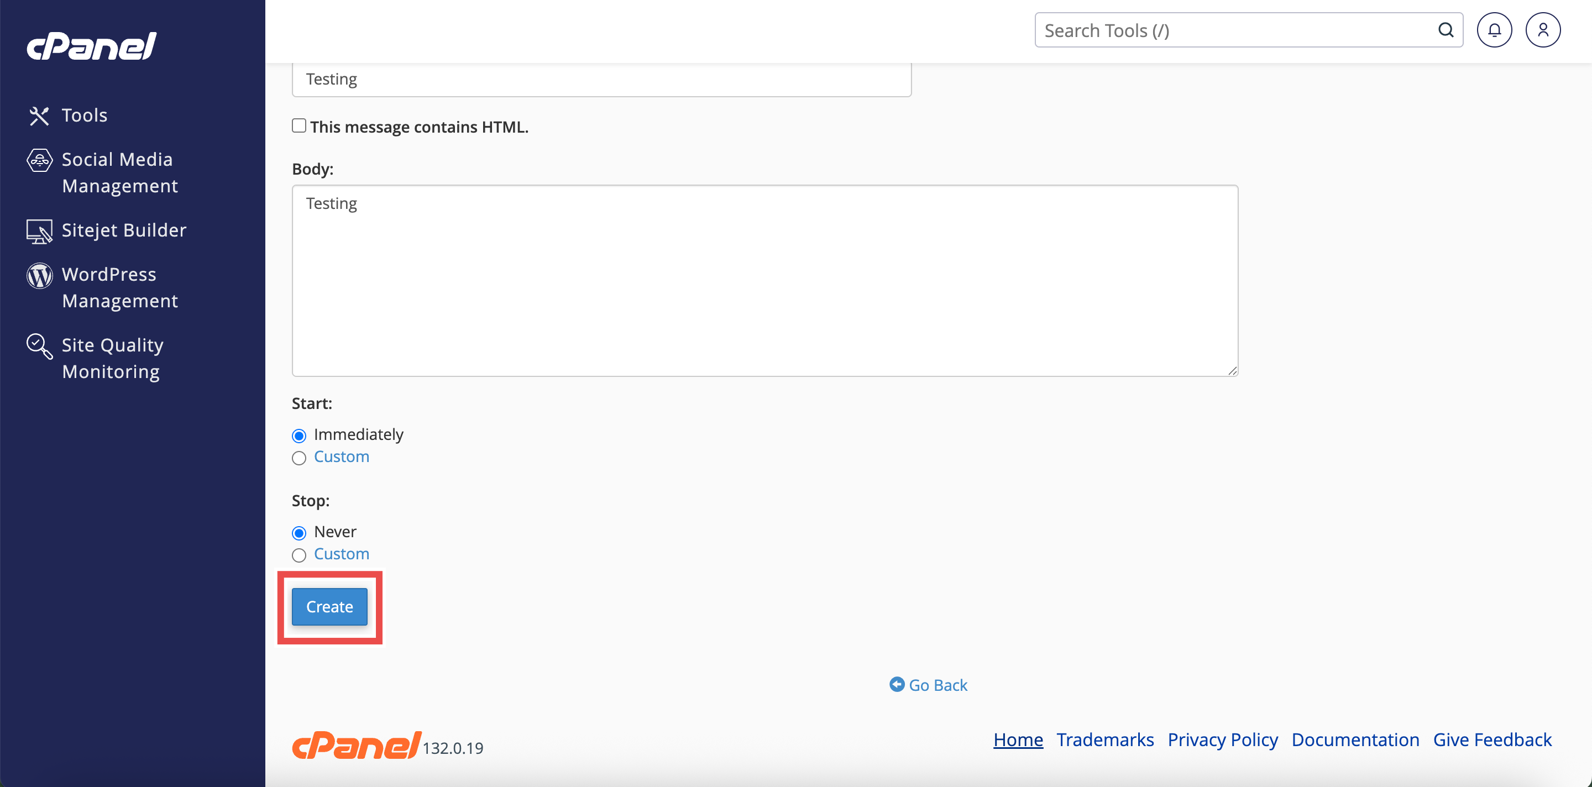Image resolution: width=1592 pixels, height=787 pixels.
Task: Open notifications bell icon
Action: (x=1494, y=30)
